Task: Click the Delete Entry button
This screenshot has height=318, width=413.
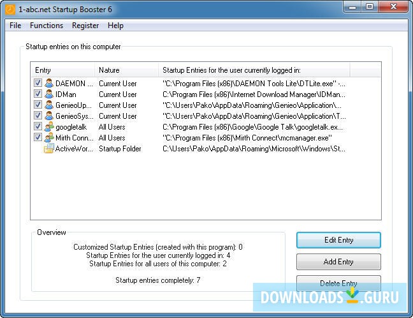Action: point(338,283)
